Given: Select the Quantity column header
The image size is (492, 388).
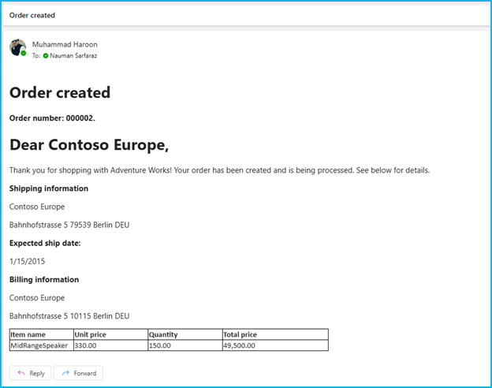Looking at the screenshot, I should (164, 334).
